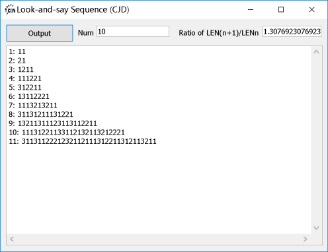Screen dimensions: 328x252
Task: Click the "Num" label
Action: (86, 33)
